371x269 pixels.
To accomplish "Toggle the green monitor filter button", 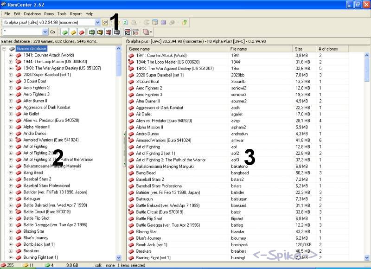I will (91, 32).
